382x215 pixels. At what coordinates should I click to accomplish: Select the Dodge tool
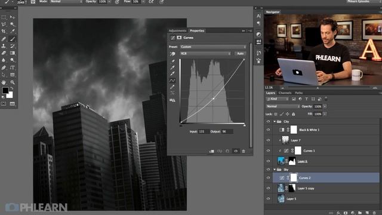coord(12,60)
